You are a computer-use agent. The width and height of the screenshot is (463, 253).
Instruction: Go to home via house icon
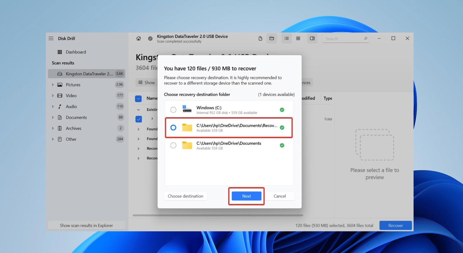139,39
